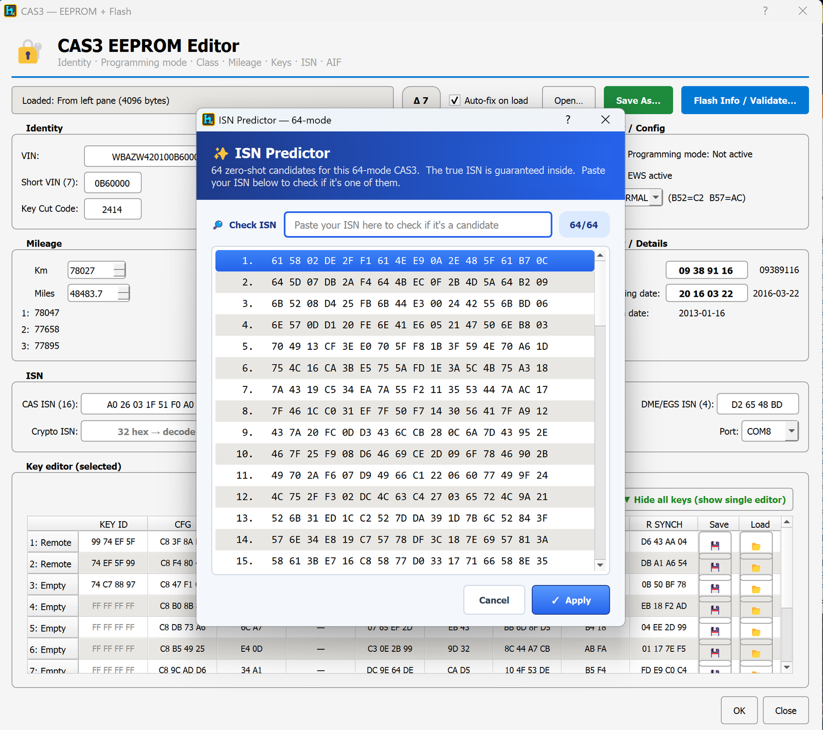Viewport: 823px width, 730px height.
Task: Close the ISN Predictor dialog
Action: 605,120
